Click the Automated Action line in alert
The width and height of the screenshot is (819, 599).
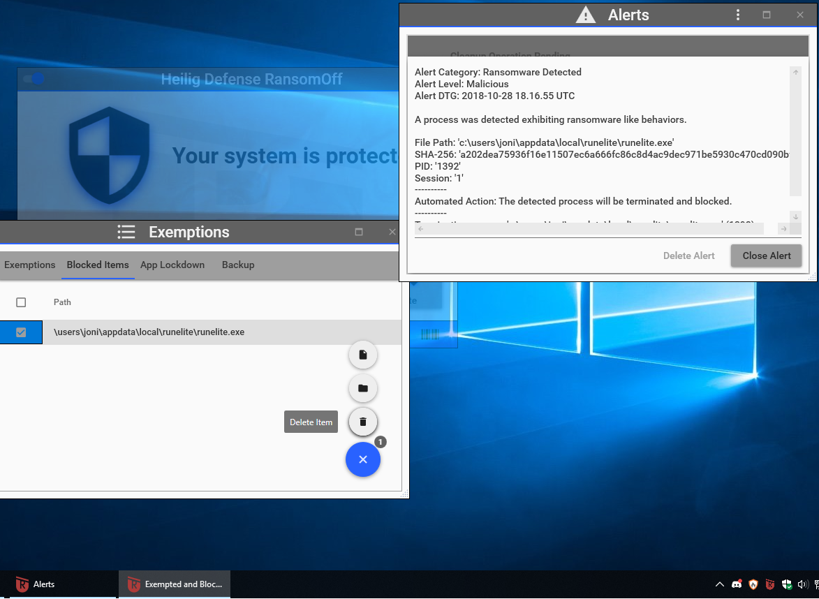tap(573, 202)
